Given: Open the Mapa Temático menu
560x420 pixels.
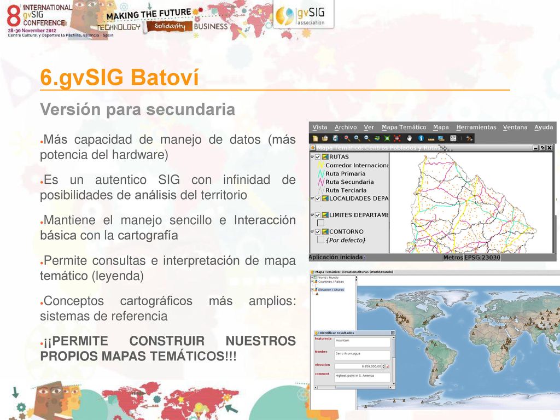Looking at the screenshot, I should [x=404, y=127].
